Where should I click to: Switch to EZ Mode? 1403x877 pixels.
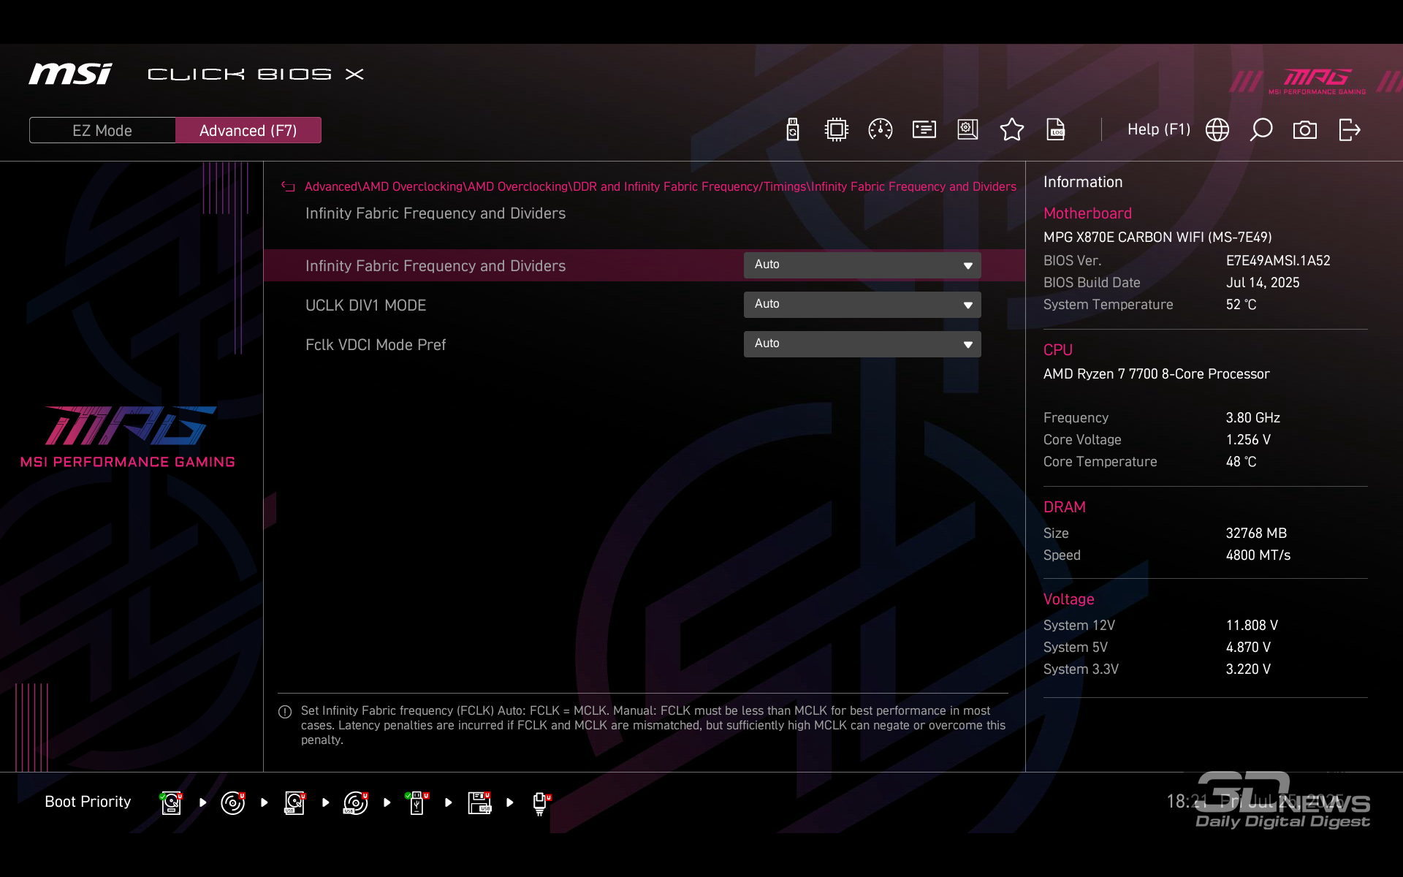point(102,130)
